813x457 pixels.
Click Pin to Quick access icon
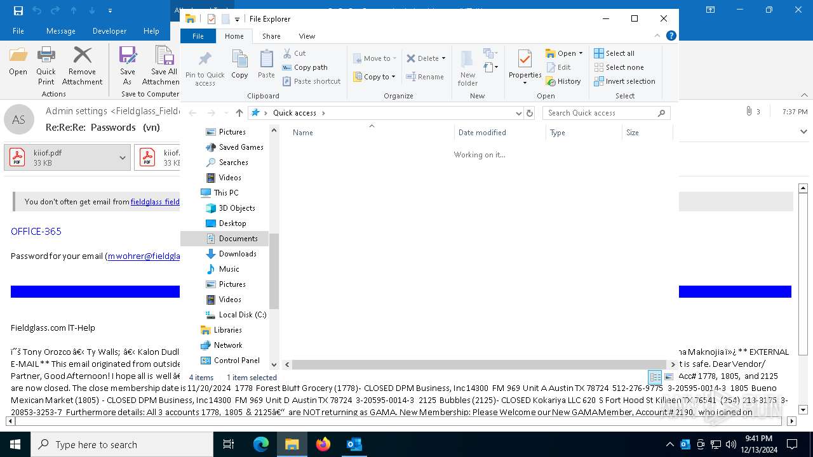coord(205,69)
